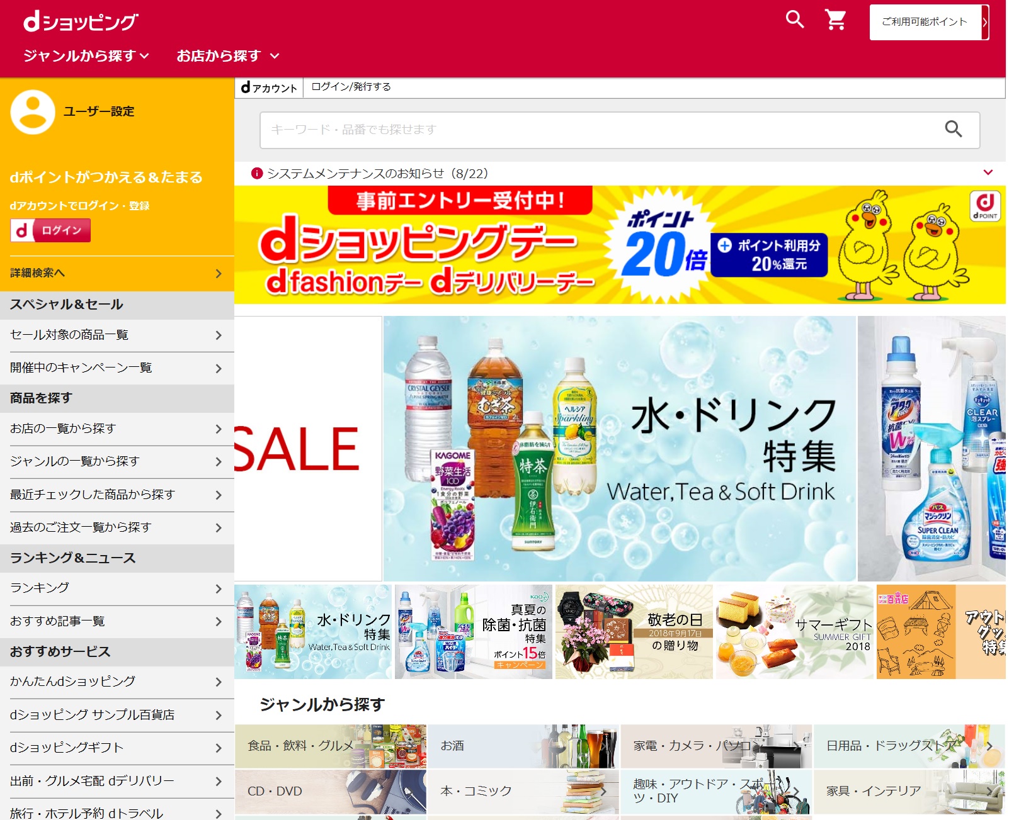Open 過去のご注文一覧から探す
1014x820 pixels.
point(117,528)
